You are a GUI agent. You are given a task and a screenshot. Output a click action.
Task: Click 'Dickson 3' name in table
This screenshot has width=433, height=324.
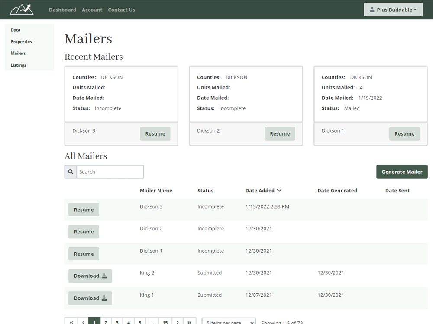pos(151,206)
